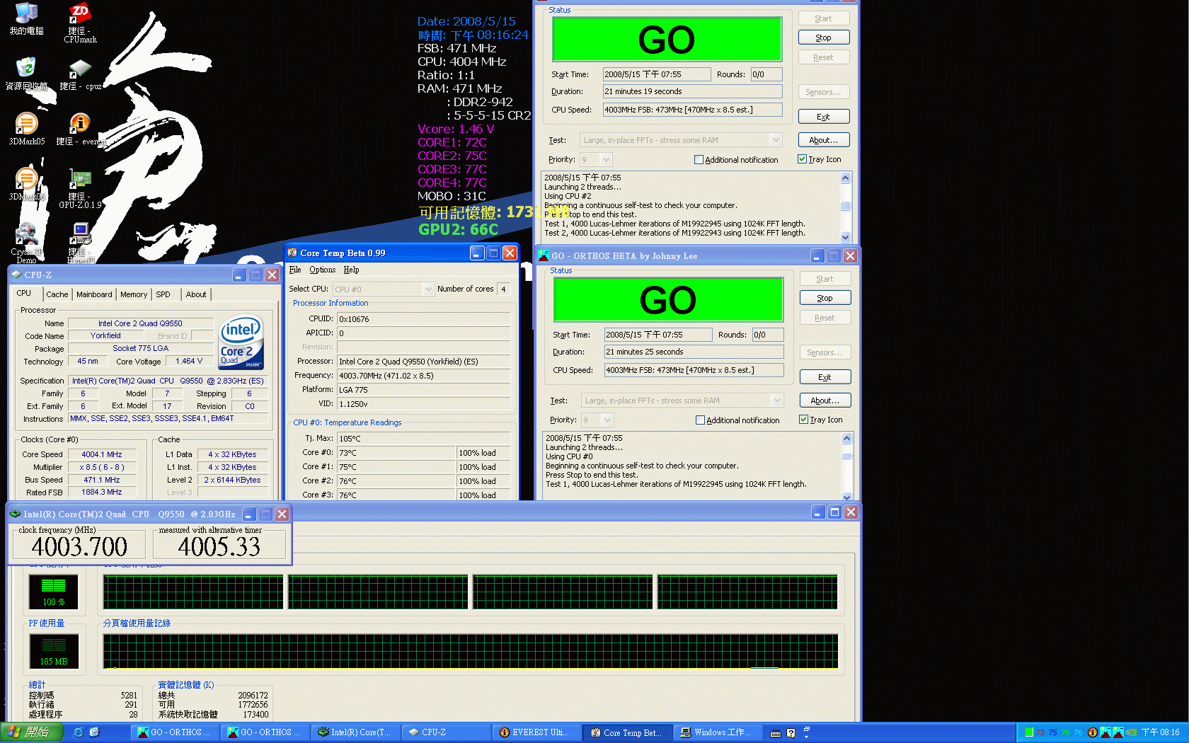Click the language bar keyboard icon on taskbar
This screenshot has height=743, width=1189.
tap(776, 733)
